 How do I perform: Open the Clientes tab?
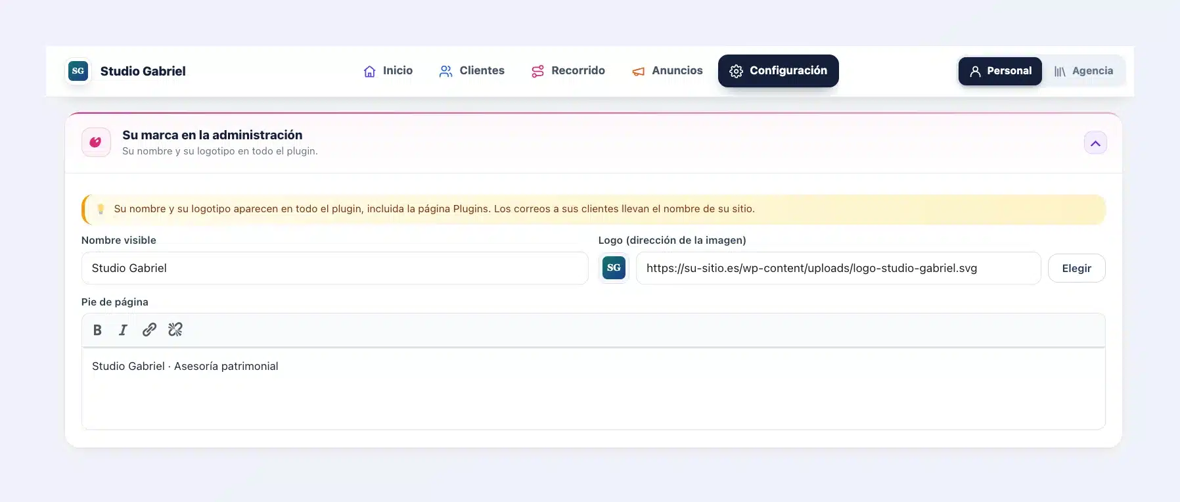point(472,71)
